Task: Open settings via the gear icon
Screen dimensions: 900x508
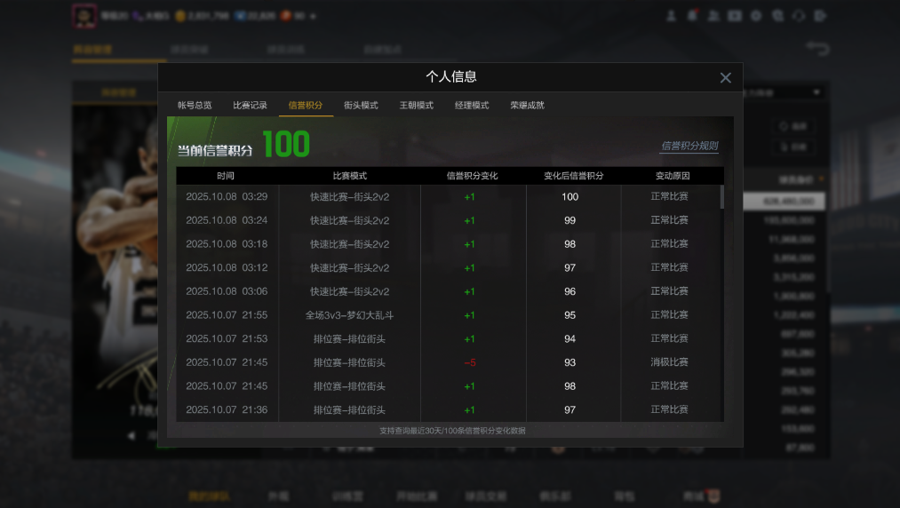Action: pyautogui.click(x=756, y=16)
